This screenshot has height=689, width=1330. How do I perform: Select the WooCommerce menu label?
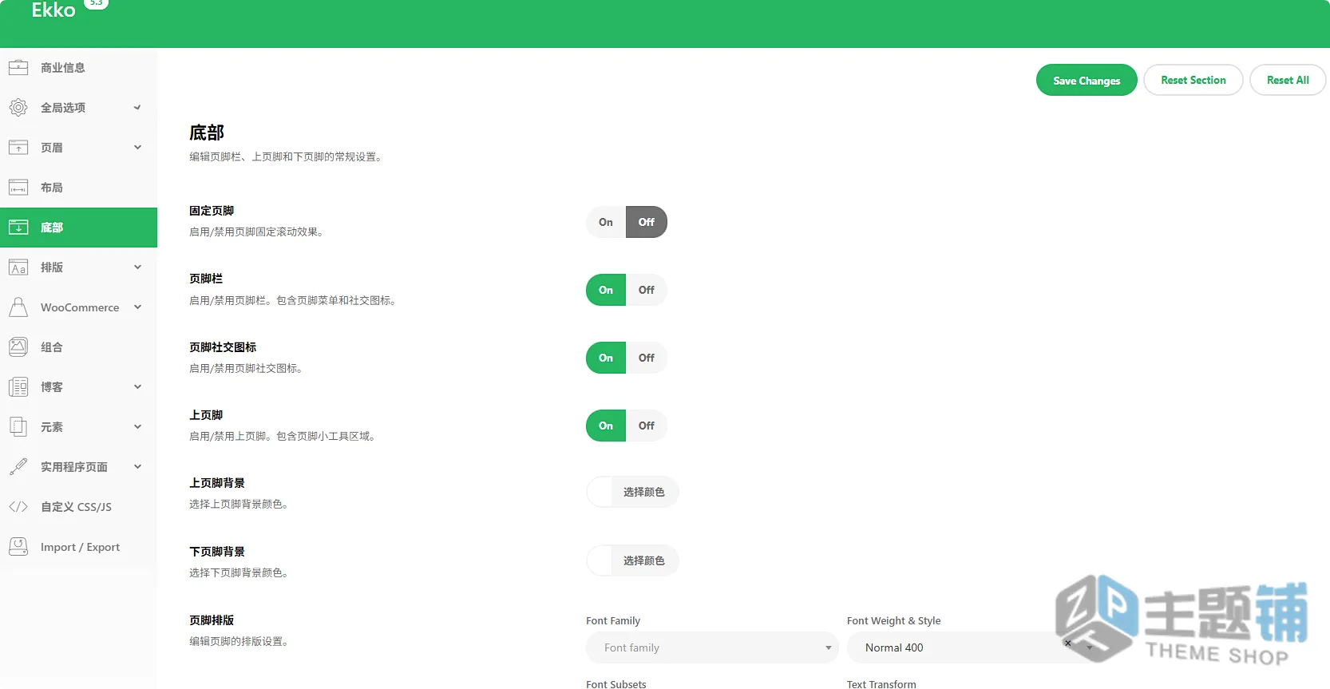(80, 307)
